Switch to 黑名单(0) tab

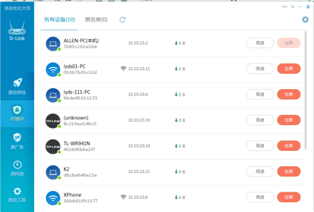pos(96,20)
